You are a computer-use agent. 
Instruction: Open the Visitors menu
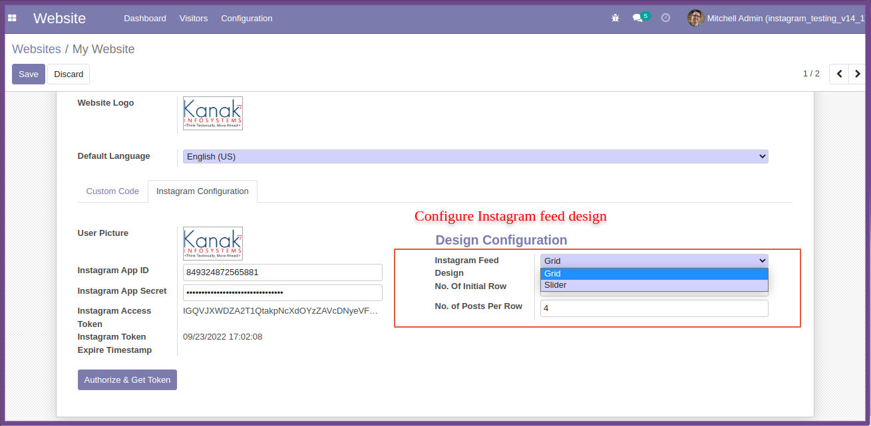(194, 18)
